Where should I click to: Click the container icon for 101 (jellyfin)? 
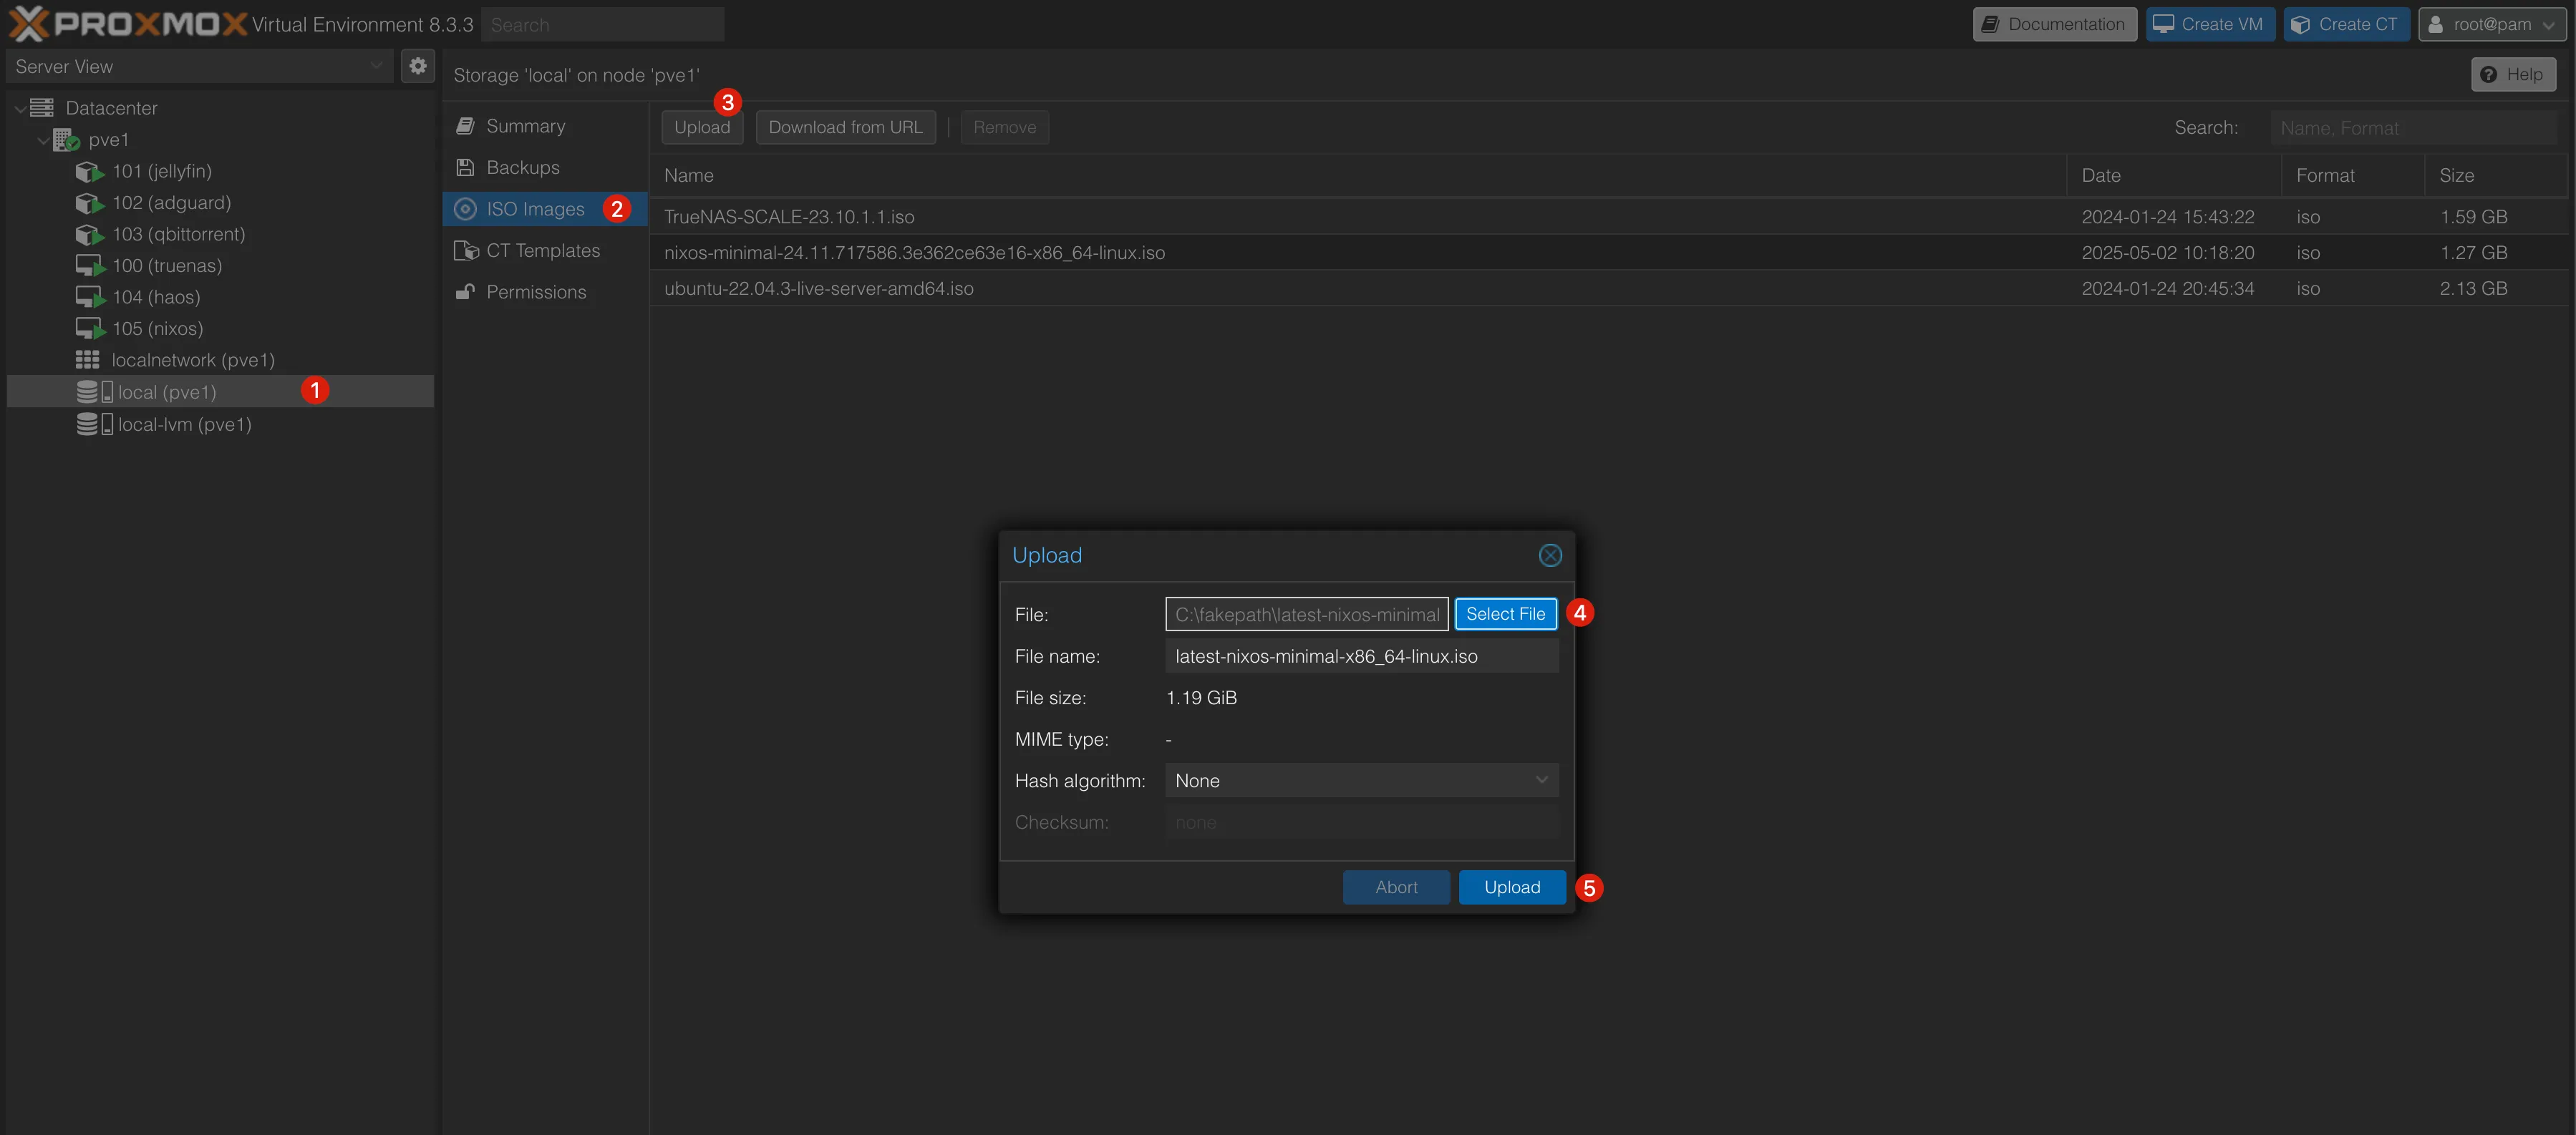click(x=90, y=172)
